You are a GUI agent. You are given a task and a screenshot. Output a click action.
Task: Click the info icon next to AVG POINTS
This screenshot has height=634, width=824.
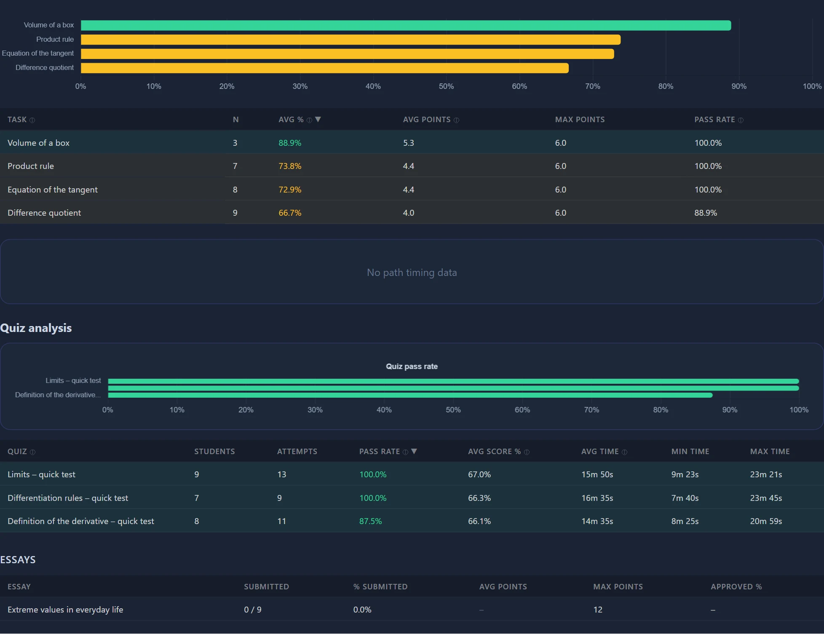coord(456,120)
